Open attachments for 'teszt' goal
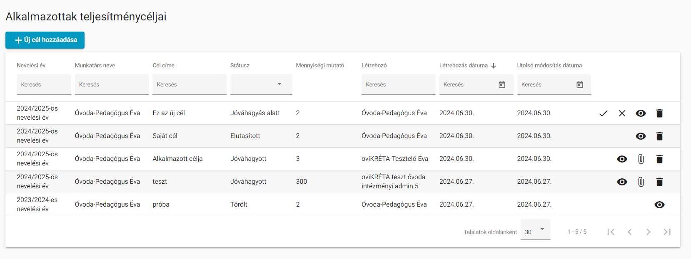The image size is (691, 259). 641,182
